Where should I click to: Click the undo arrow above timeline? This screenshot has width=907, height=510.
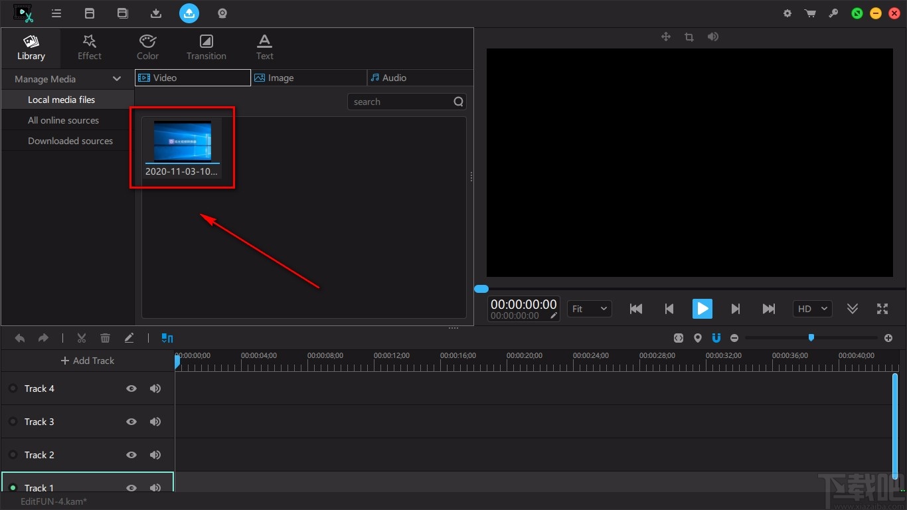(20, 338)
